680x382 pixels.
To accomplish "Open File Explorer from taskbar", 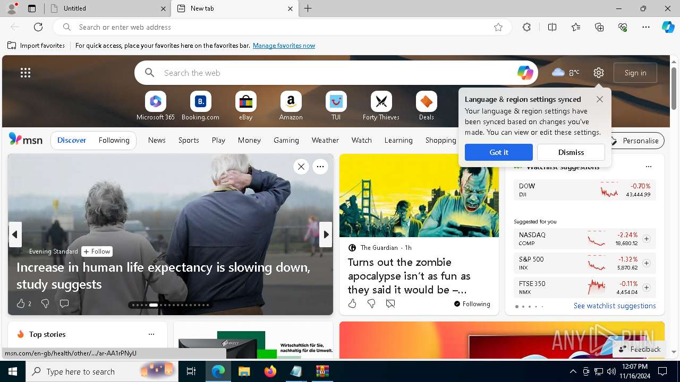I will pos(244,371).
